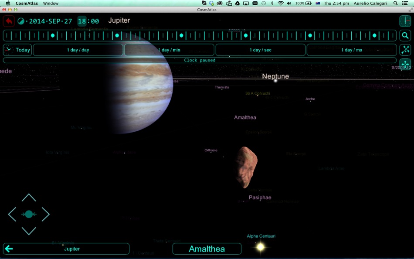This screenshot has height=259, width=414.
Task: Click the Jupiter back button at bottom
Action: (66, 249)
